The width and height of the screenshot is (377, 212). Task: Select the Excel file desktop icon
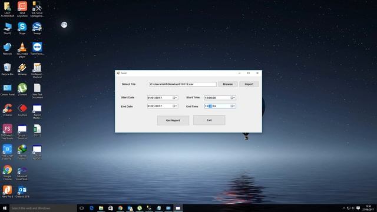coord(37,131)
